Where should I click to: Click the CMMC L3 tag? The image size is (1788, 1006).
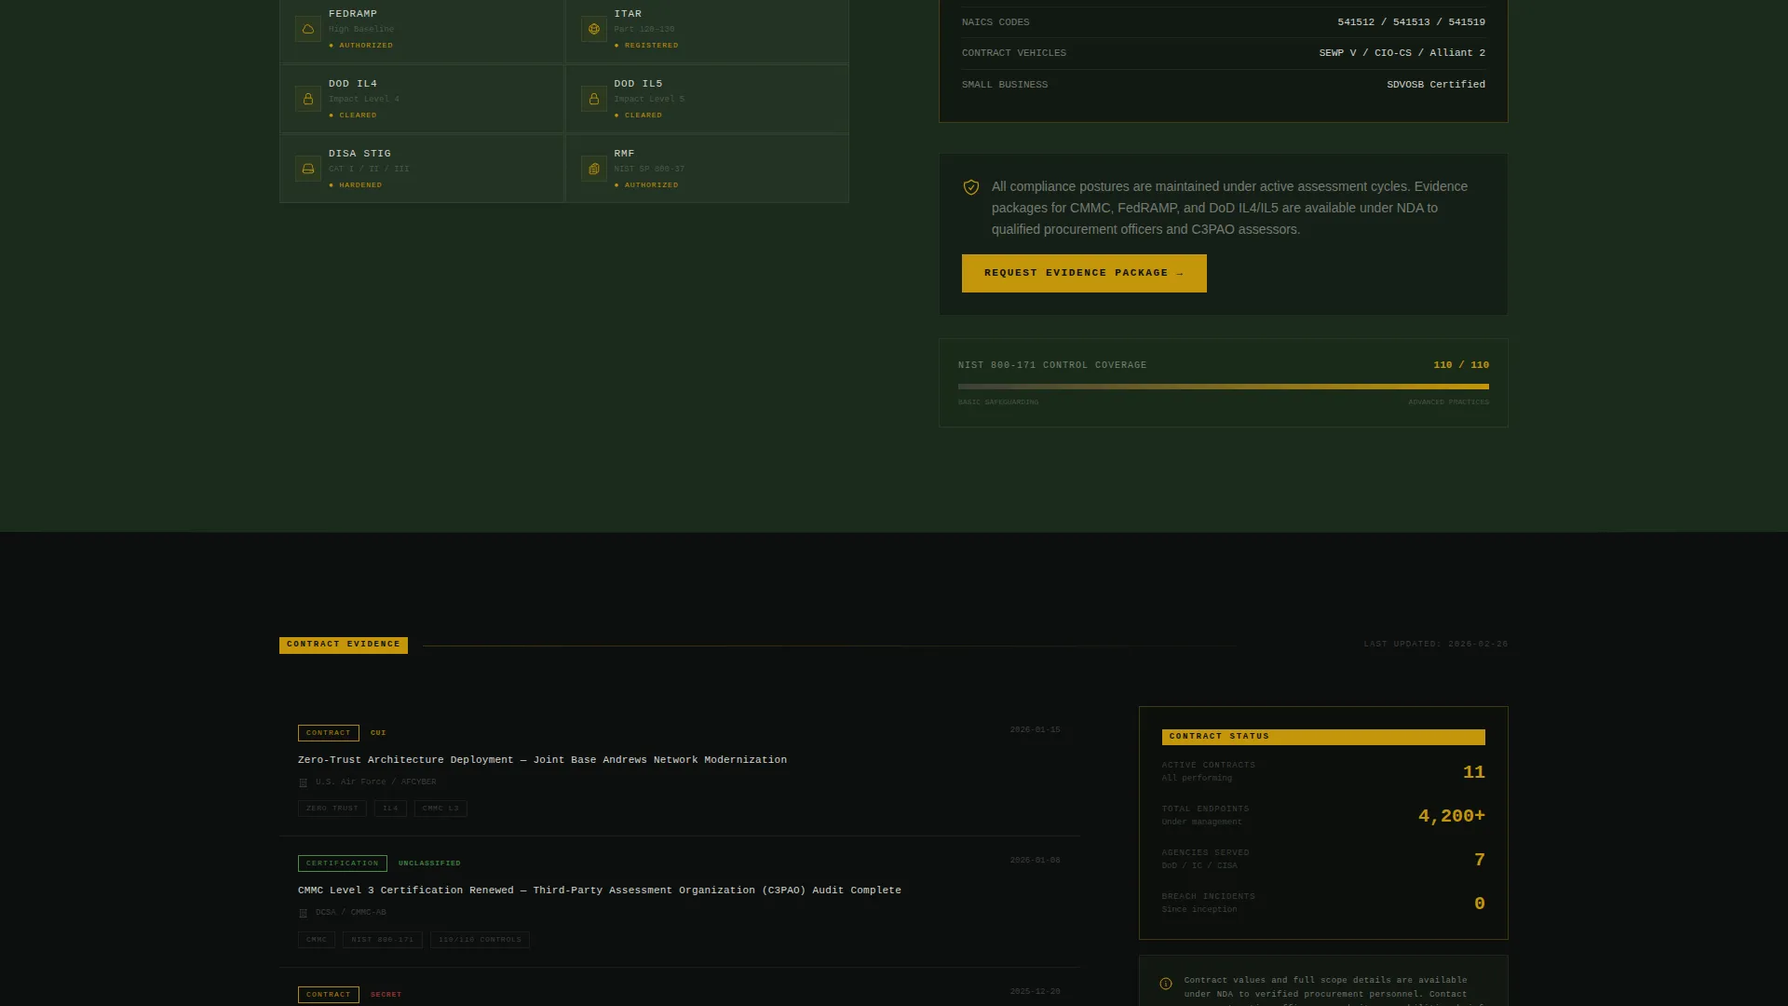coord(440,809)
